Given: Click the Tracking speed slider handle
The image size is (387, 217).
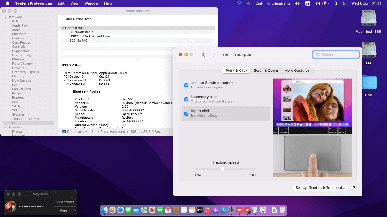Looking at the screenshot, I should click(222, 169).
